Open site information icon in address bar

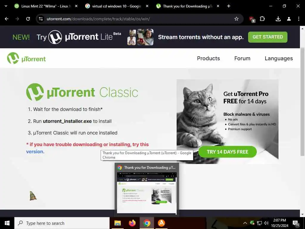(x=41, y=19)
